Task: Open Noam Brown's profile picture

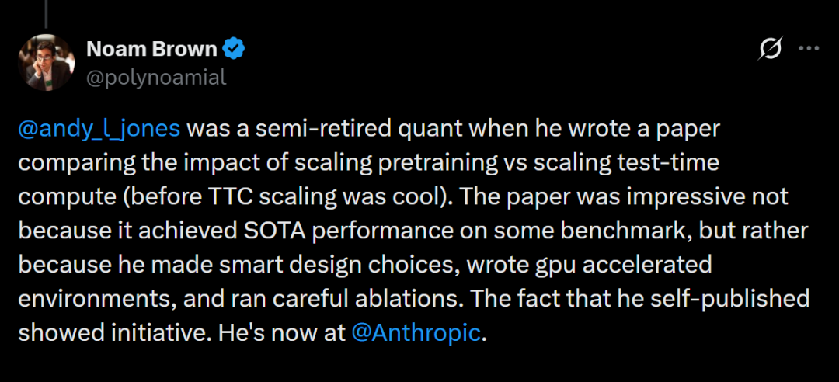Action: pyautogui.click(x=46, y=63)
